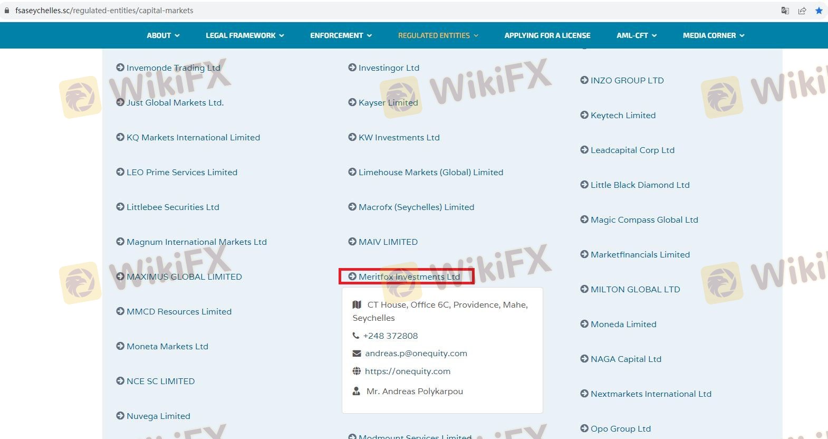Click the share page icon in address bar

pyautogui.click(x=802, y=11)
